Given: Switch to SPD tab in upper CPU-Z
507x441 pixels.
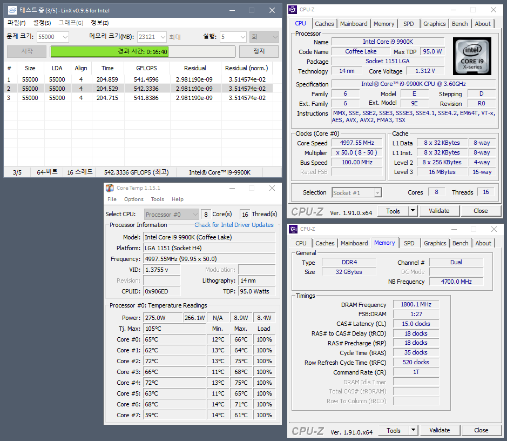Looking at the screenshot, I should coord(409,24).
